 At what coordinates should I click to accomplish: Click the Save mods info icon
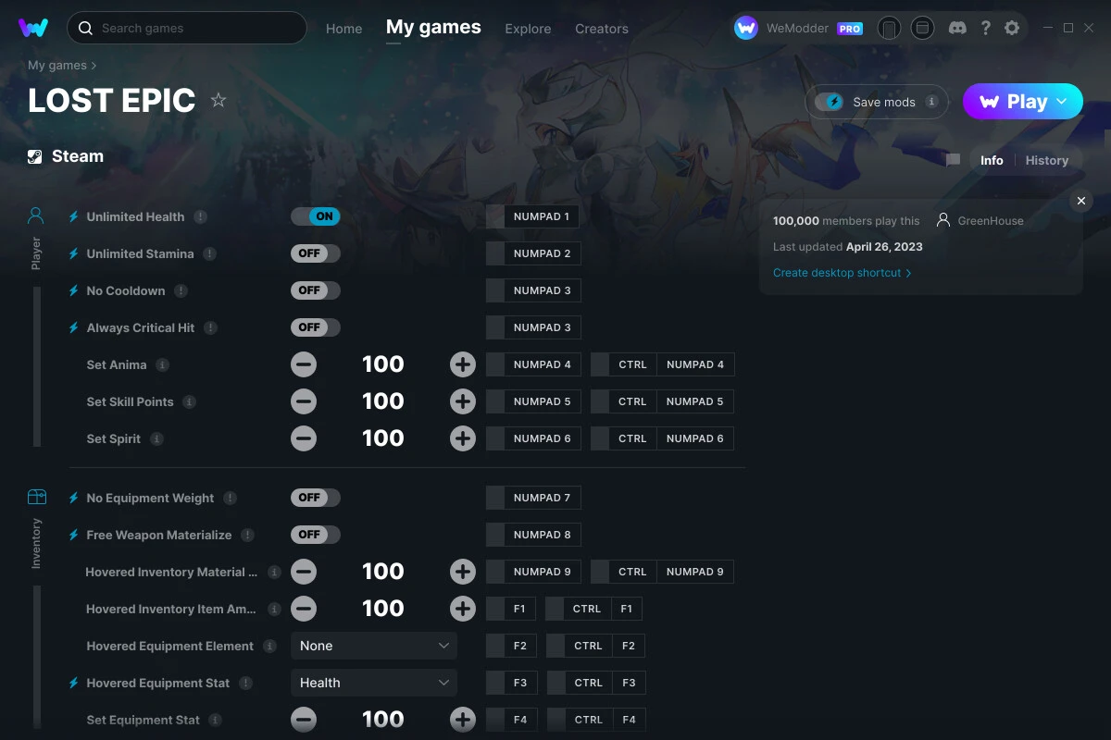931,102
